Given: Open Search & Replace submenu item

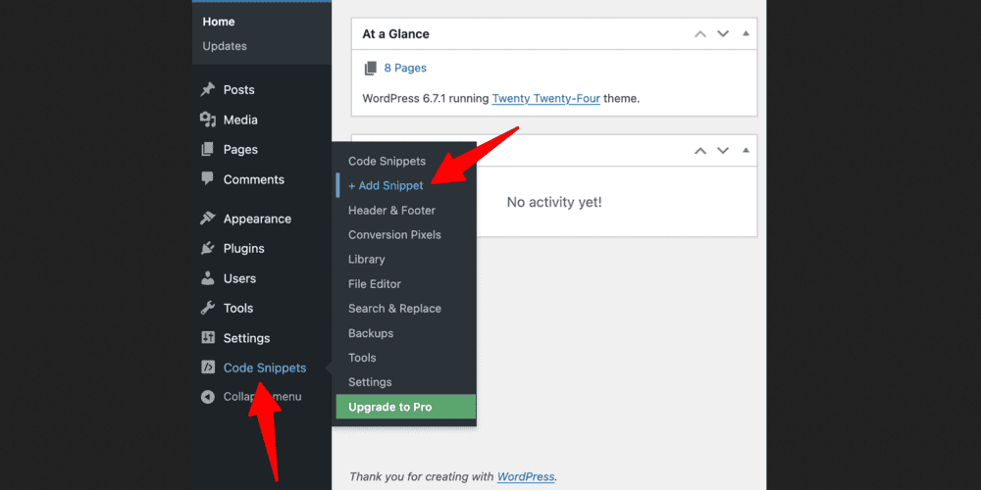Looking at the screenshot, I should (394, 308).
